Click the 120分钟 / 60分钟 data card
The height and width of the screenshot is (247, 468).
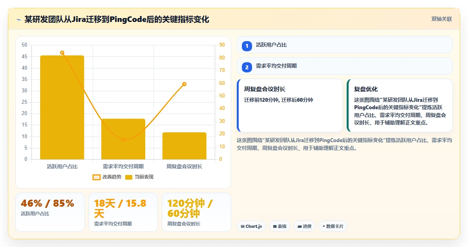[196, 212]
